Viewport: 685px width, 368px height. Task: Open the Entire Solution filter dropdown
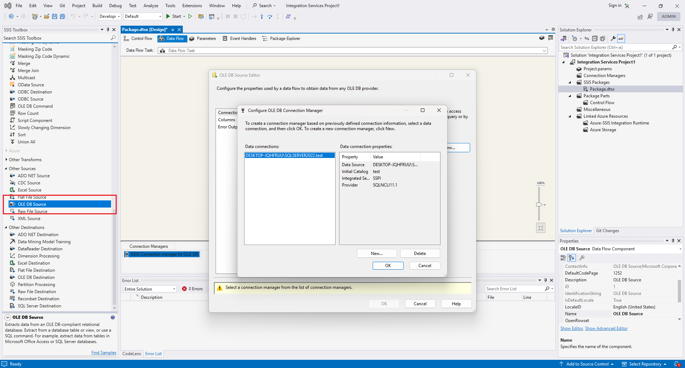coord(174,289)
